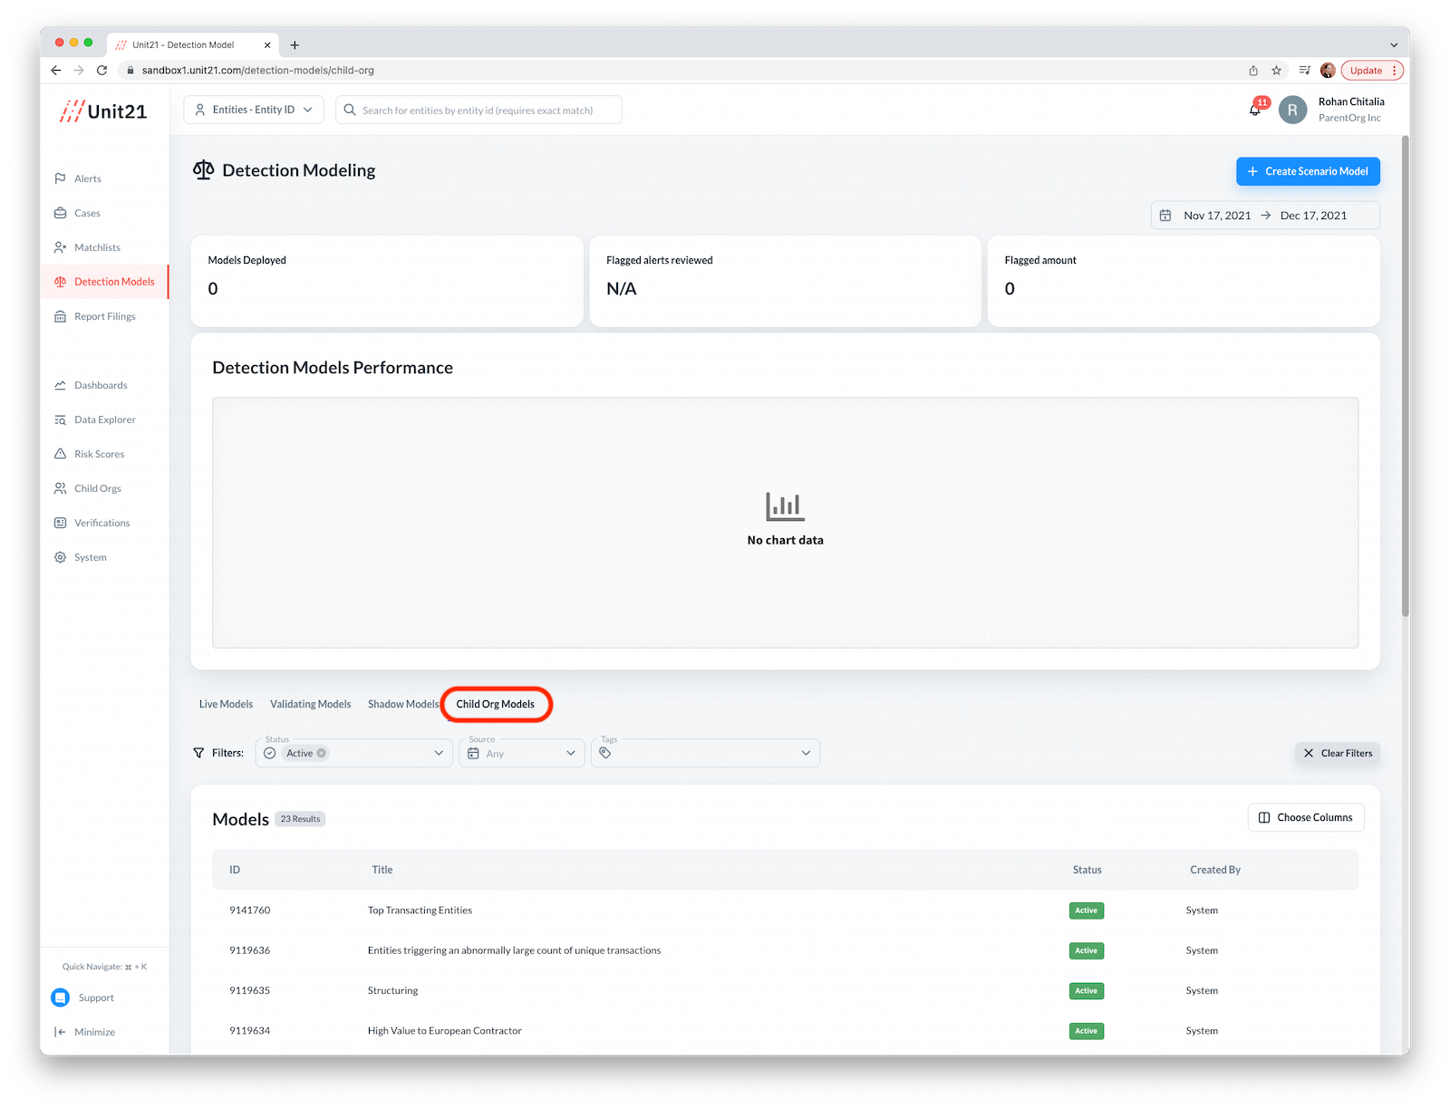The width and height of the screenshot is (1450, 1108).
Task: Open the Tags filter dropdown
Action: point(705,753)
